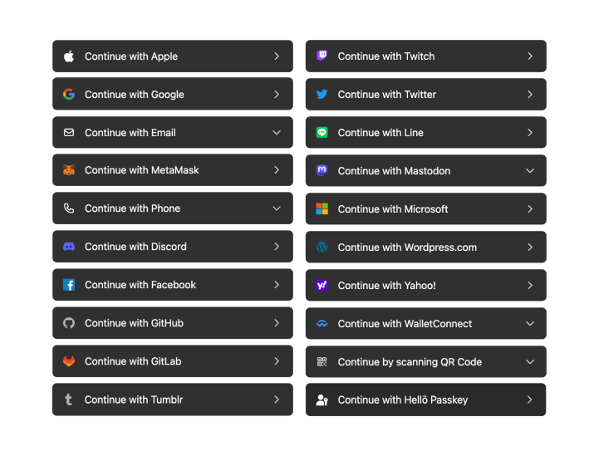Image resolution: width=599 pixels, height=456 pixels.
Task: Expand the Continue with Mastodon chevron
Action: click(x=530, y=171)
